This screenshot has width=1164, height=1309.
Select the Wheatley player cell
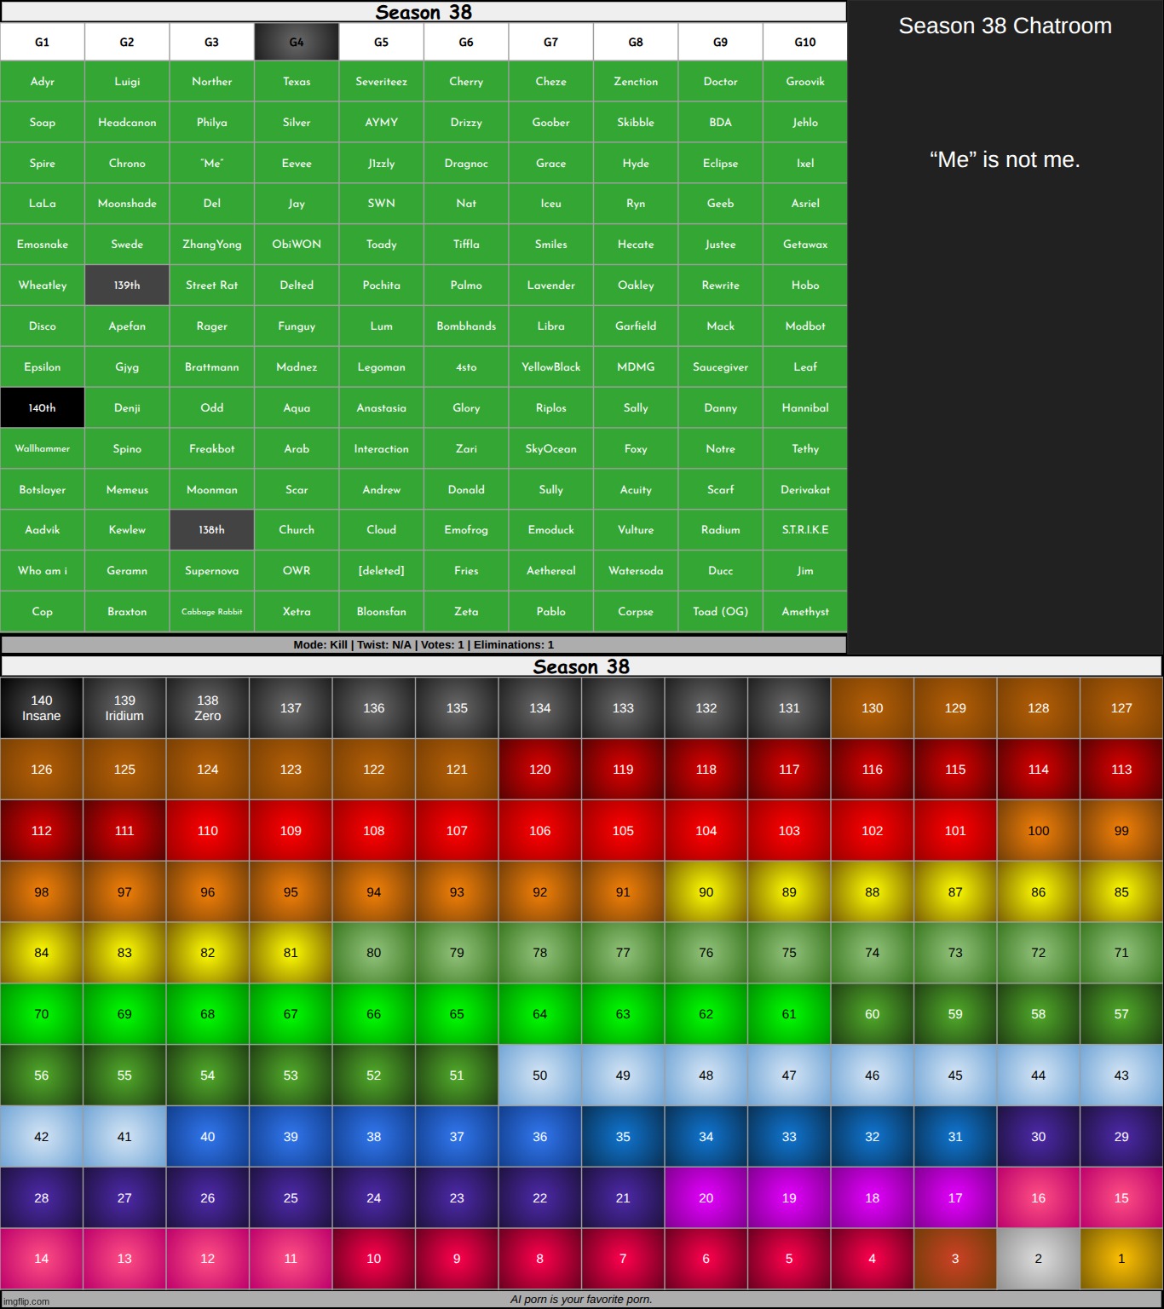(43, 285)
